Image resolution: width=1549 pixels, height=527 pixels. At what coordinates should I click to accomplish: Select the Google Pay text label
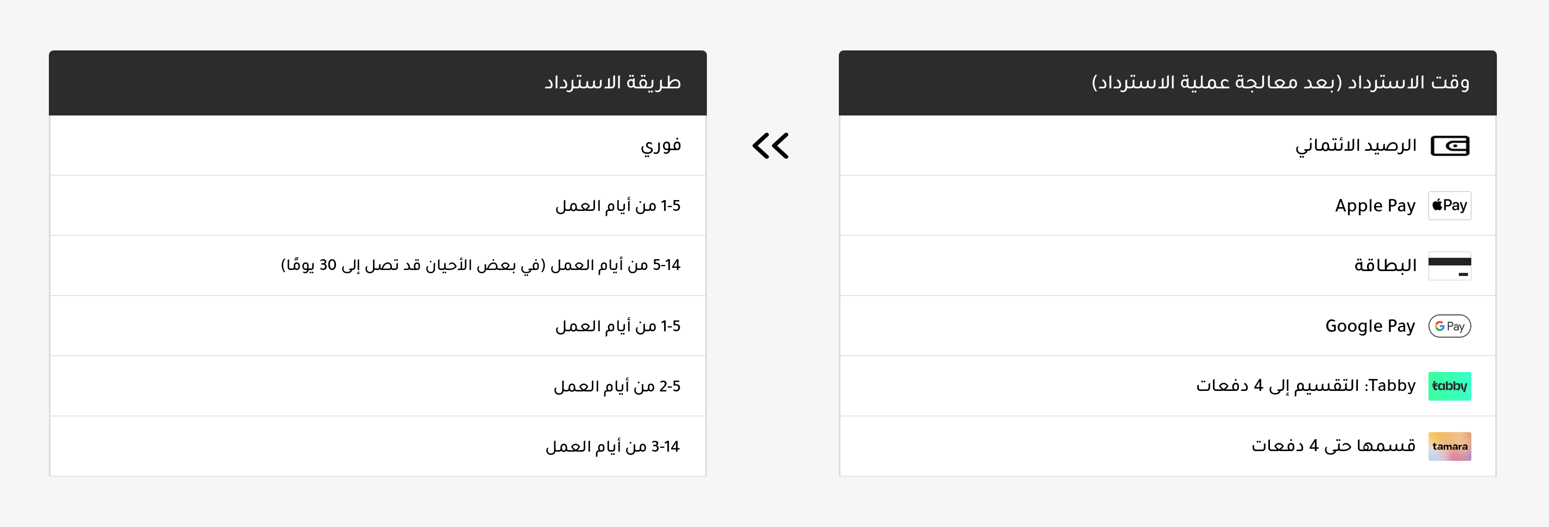click(x=1370, y=326)
